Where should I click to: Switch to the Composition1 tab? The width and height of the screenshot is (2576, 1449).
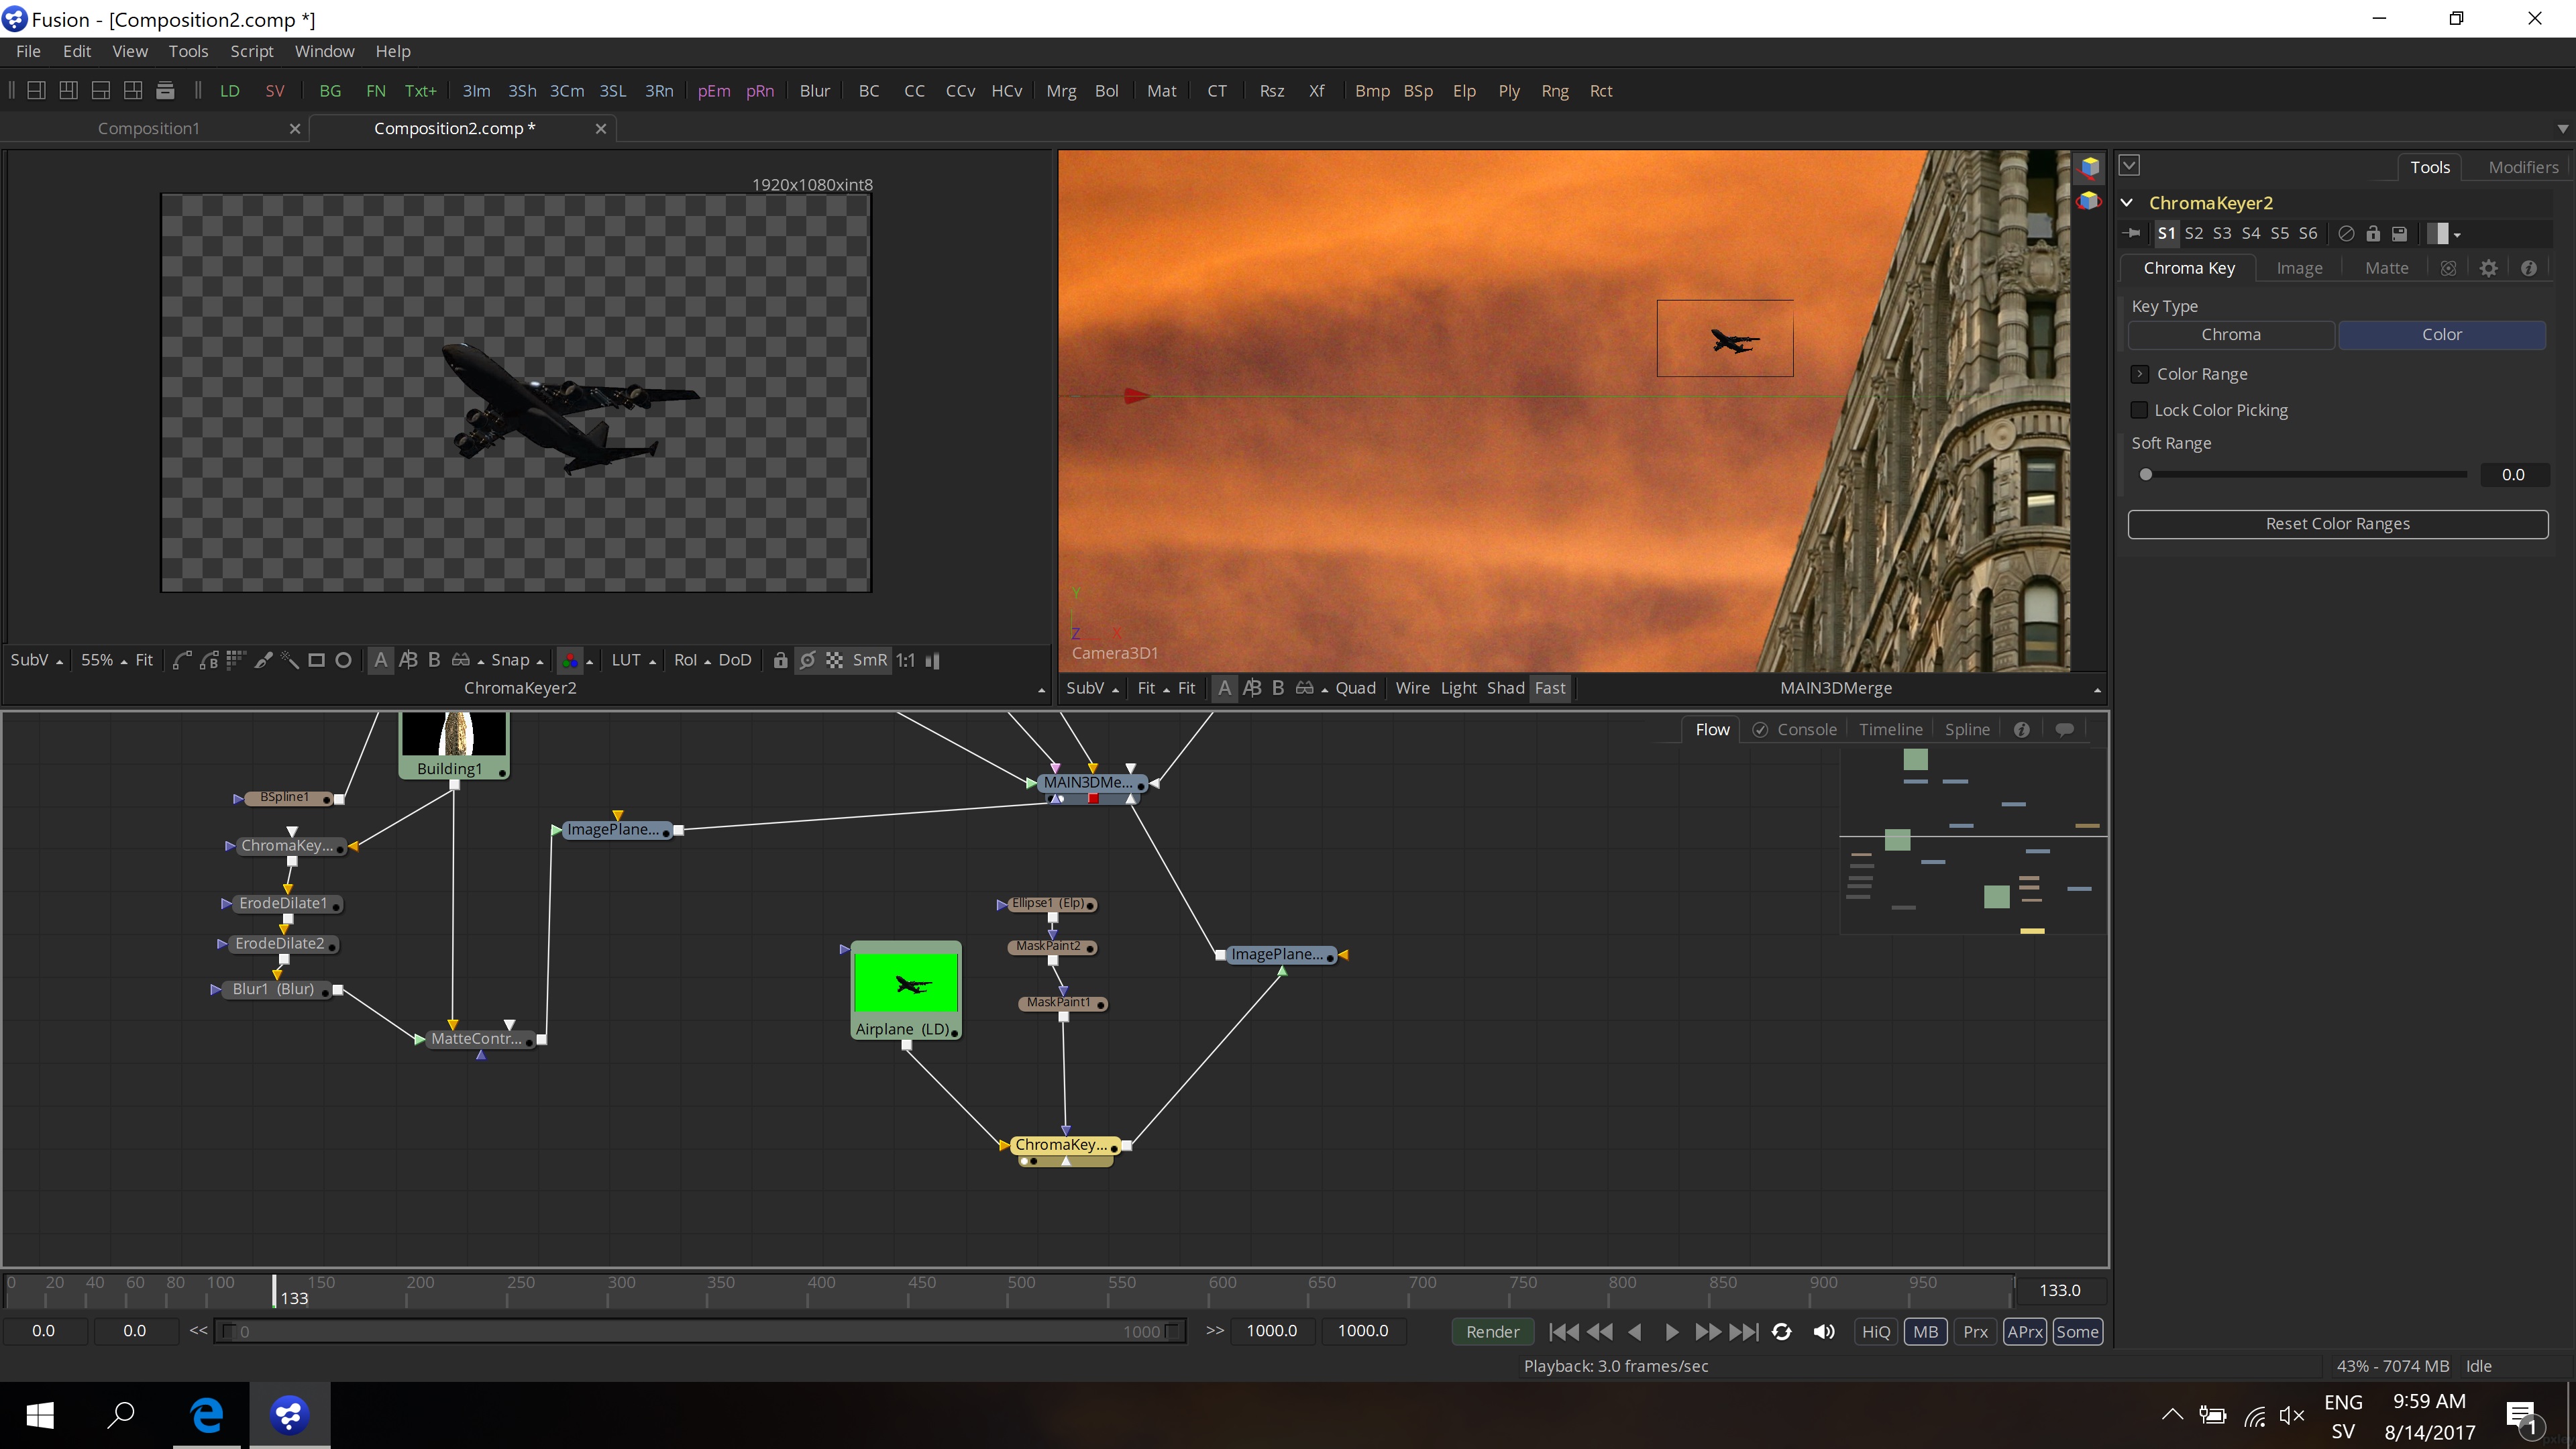click(x=149, y=128)
